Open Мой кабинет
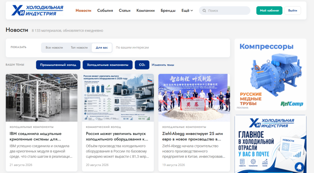This screenshot has width=314, height=173. click(x=269, y=10)
